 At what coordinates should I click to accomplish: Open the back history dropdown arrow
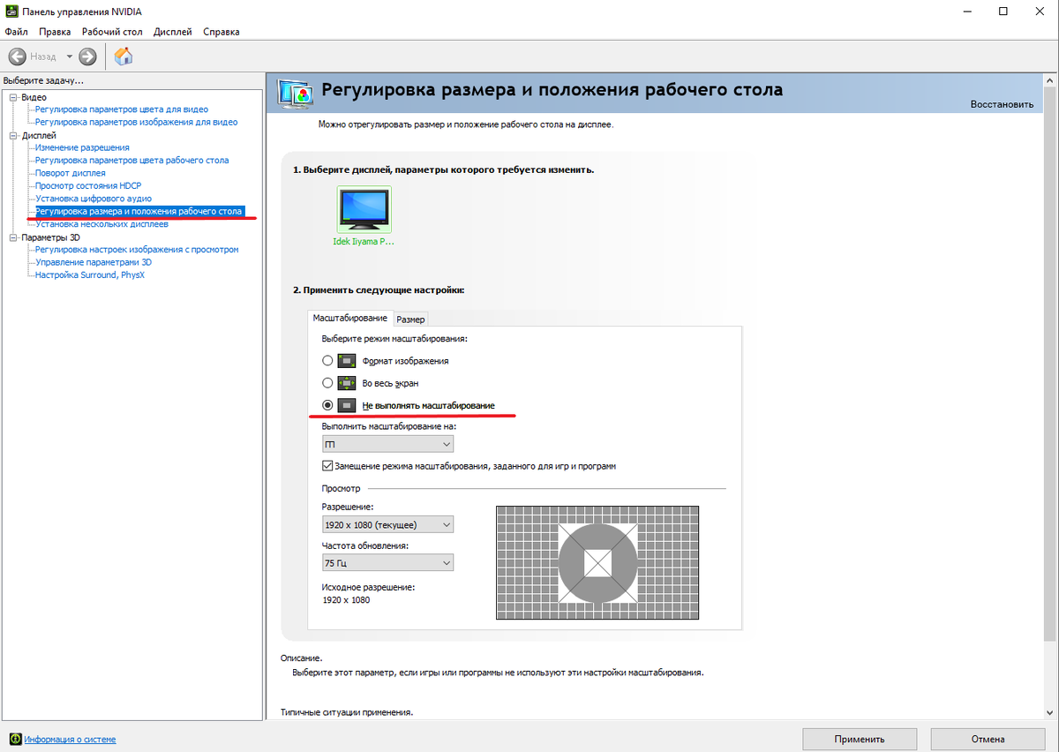click(70, 56)
